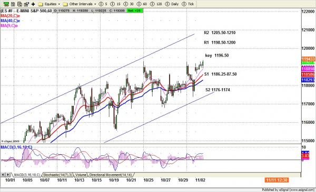
Task: Click the fourth toolbar properties icon
Action: [x=26, y=4]
